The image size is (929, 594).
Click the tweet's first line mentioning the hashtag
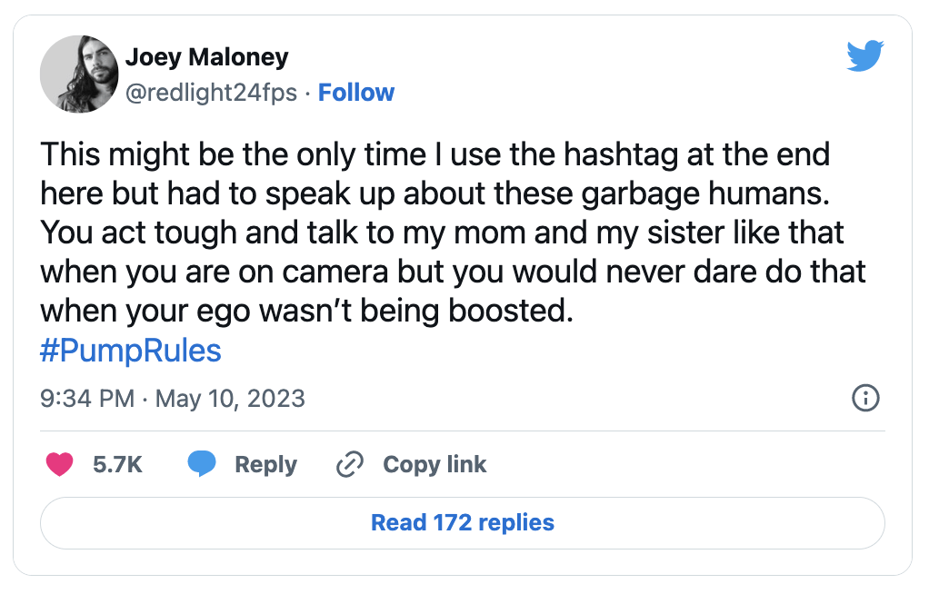(435, 153)
